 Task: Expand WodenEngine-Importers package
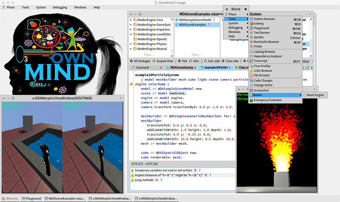click(x=131, y=29)
